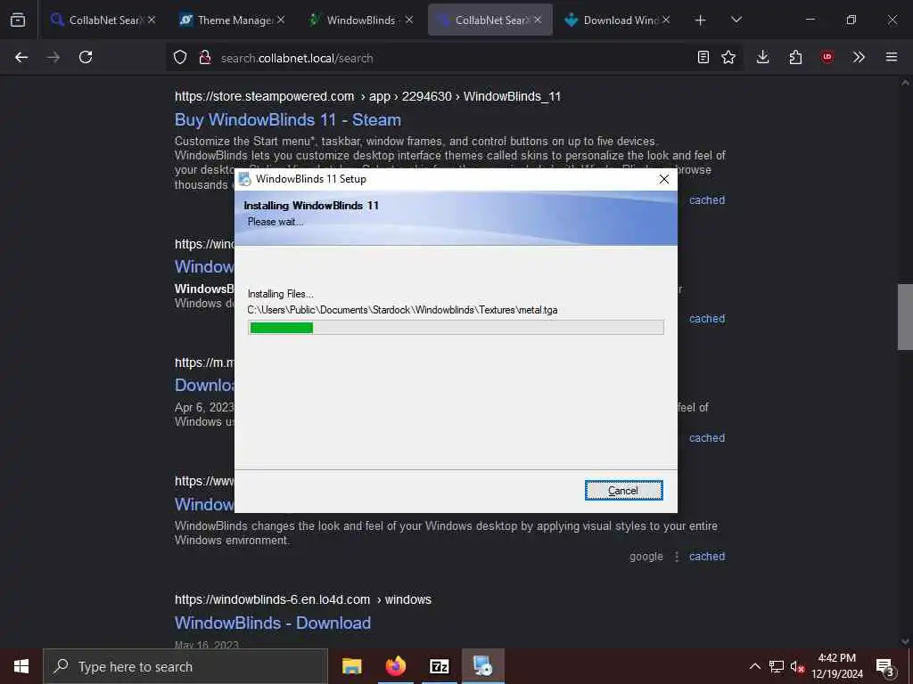Image resolution: width=913 pixels, height=684 pixels.
Task: Cancel the WindowBlinds 11 installation
Action: tap(623, 491)
